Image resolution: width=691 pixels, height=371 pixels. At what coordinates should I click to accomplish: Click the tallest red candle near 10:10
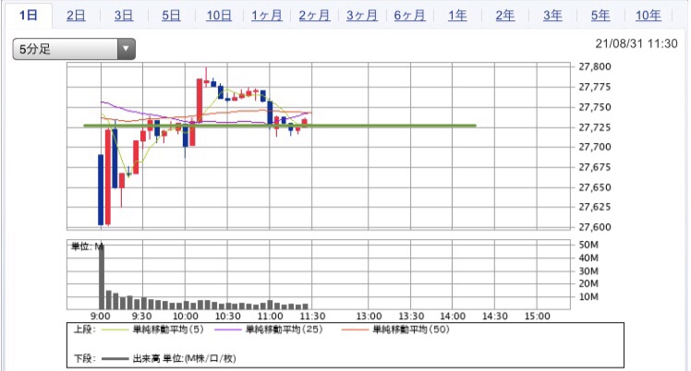point(200,101)
